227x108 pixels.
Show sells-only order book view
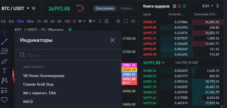179,6
